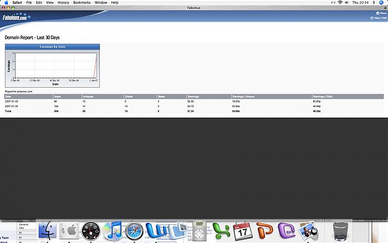Launch Dashboard from the dock
The image size is (388, 243).
pos(91,231)
